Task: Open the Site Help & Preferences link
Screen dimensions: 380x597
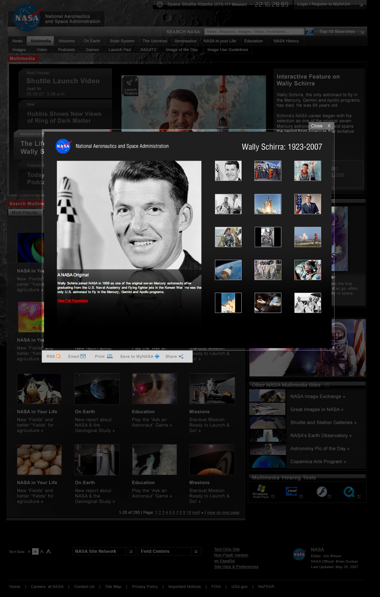Action: 236,567
